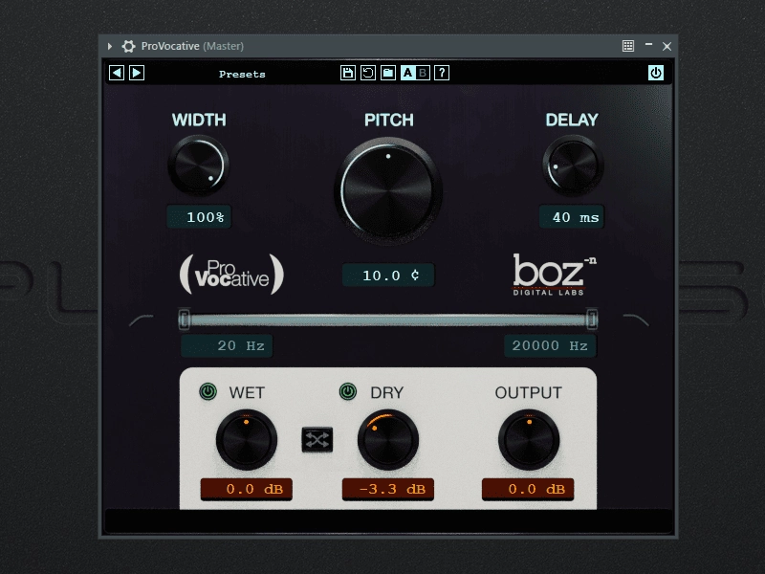
Task: Select the 40 ms delay value field
Action: pyautogui.click(x=572, y=217)
